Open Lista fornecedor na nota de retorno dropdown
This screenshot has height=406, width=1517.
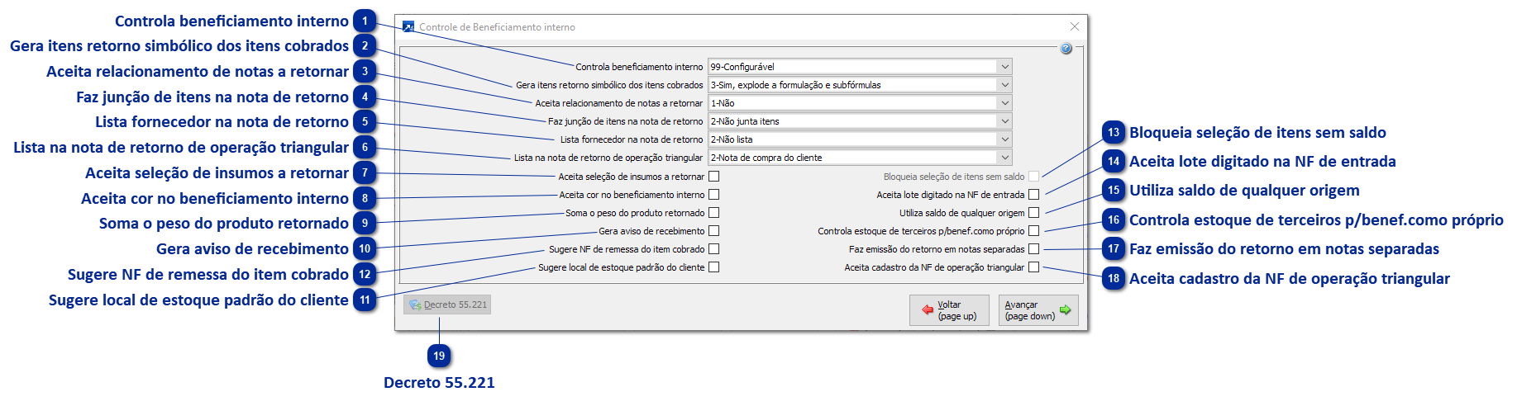click(x=1004, y=139)
